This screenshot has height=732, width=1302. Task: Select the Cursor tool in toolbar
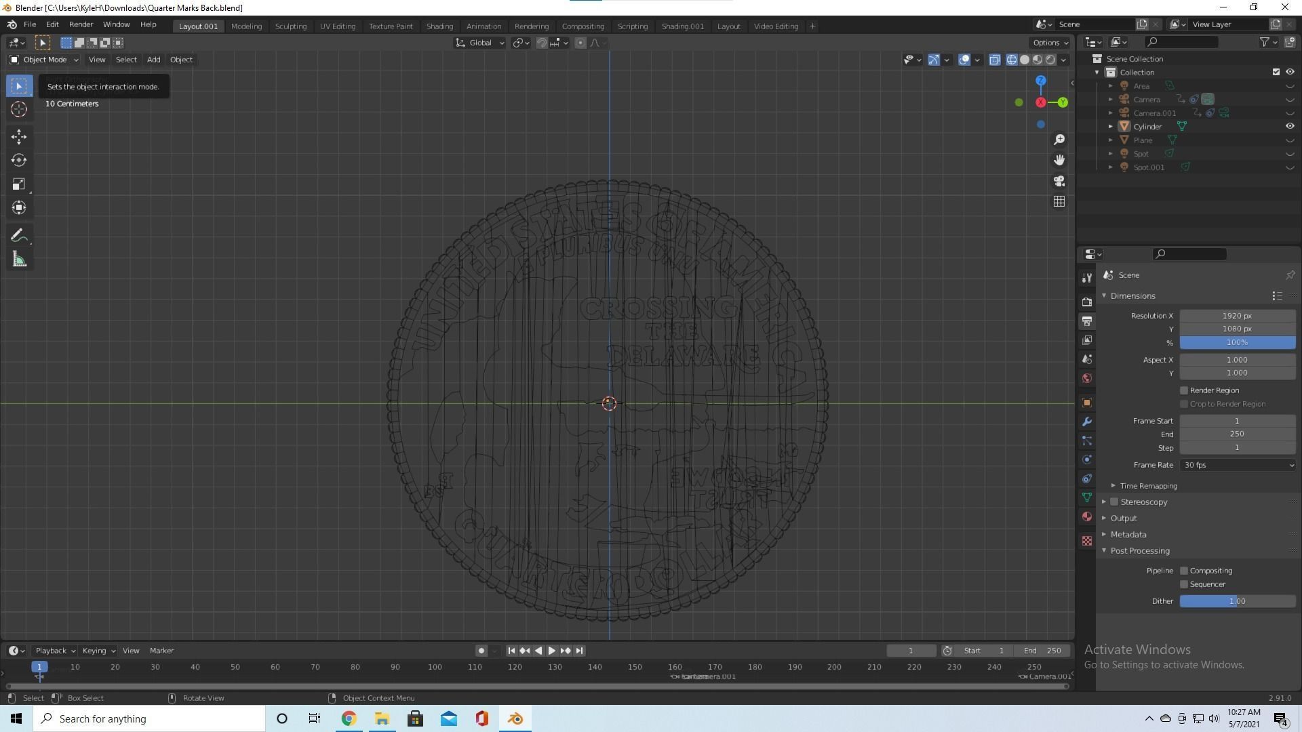pos(19,109)
